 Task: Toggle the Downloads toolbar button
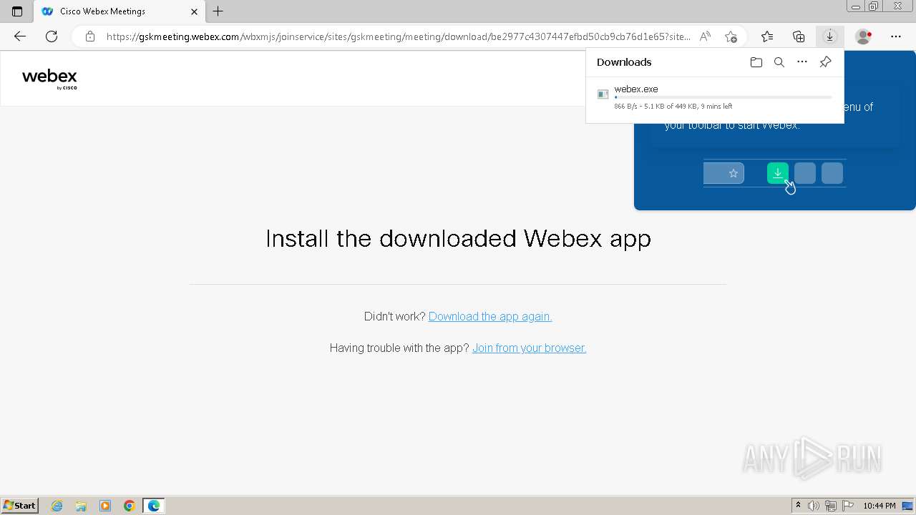pos(829,36)
